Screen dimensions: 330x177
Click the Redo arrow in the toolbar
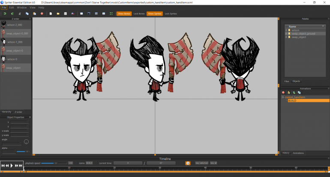pos(12,14)
